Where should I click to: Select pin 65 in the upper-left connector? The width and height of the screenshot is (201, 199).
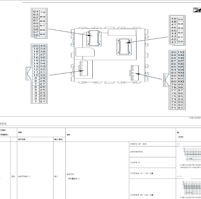point(43,34)
